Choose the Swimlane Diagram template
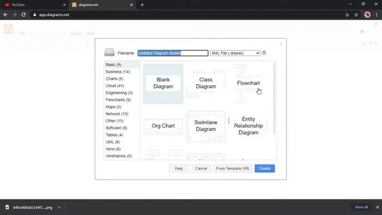382x215 pixels. pyautogui.click(x=205, y=126)
